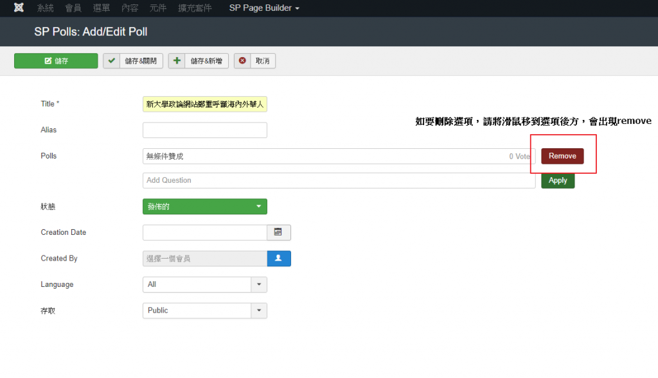Click the Joomla logo icon
The image size is (658, 378).
(x=19, y=8)
